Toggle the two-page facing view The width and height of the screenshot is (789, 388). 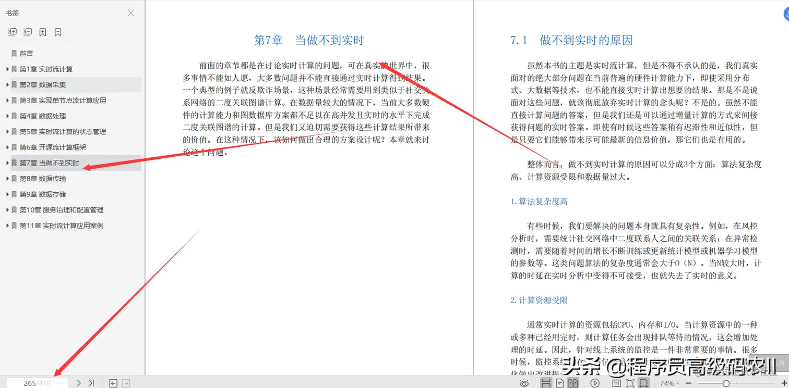click(574, 383)
